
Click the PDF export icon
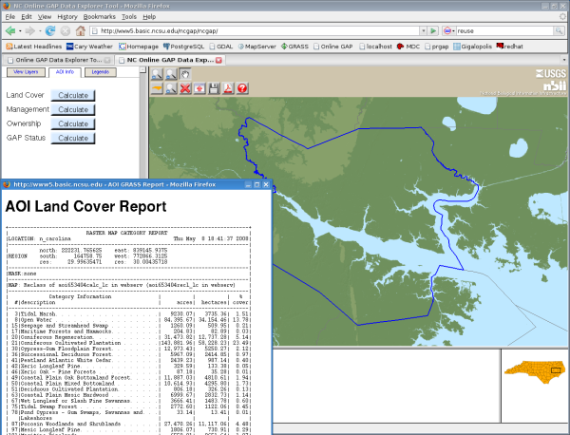pos(228,88)
